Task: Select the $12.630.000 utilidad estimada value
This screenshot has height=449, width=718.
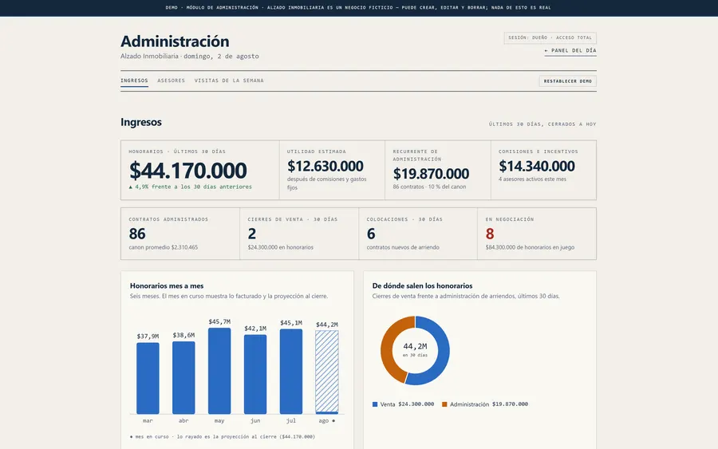Action: click(325, 166)
